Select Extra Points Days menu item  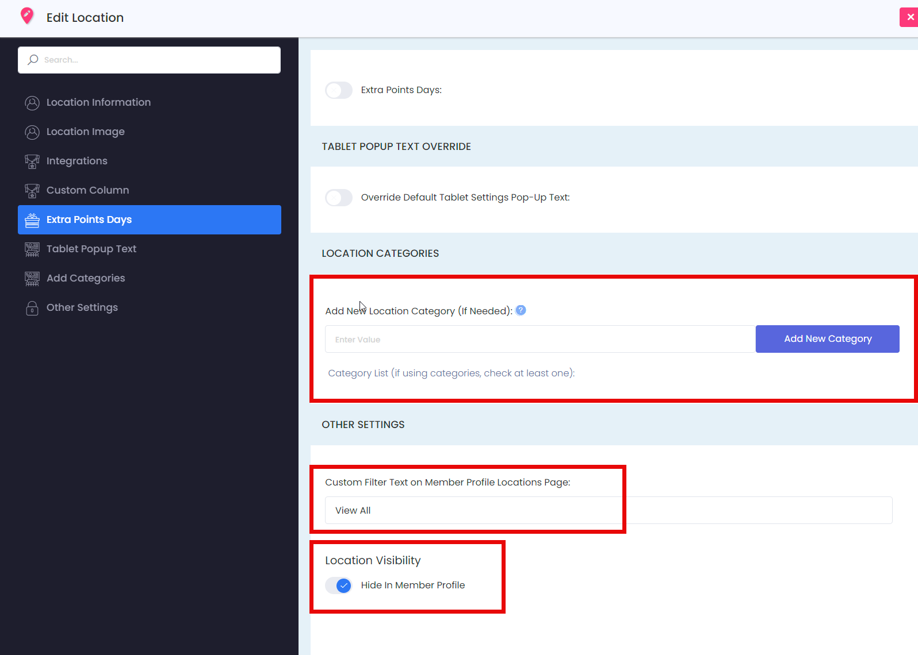(150, 219)
